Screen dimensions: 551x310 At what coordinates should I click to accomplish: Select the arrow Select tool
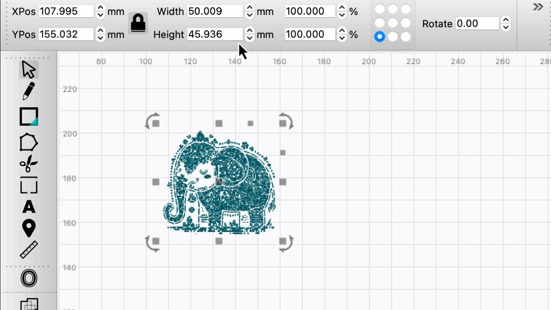[29, 70]
